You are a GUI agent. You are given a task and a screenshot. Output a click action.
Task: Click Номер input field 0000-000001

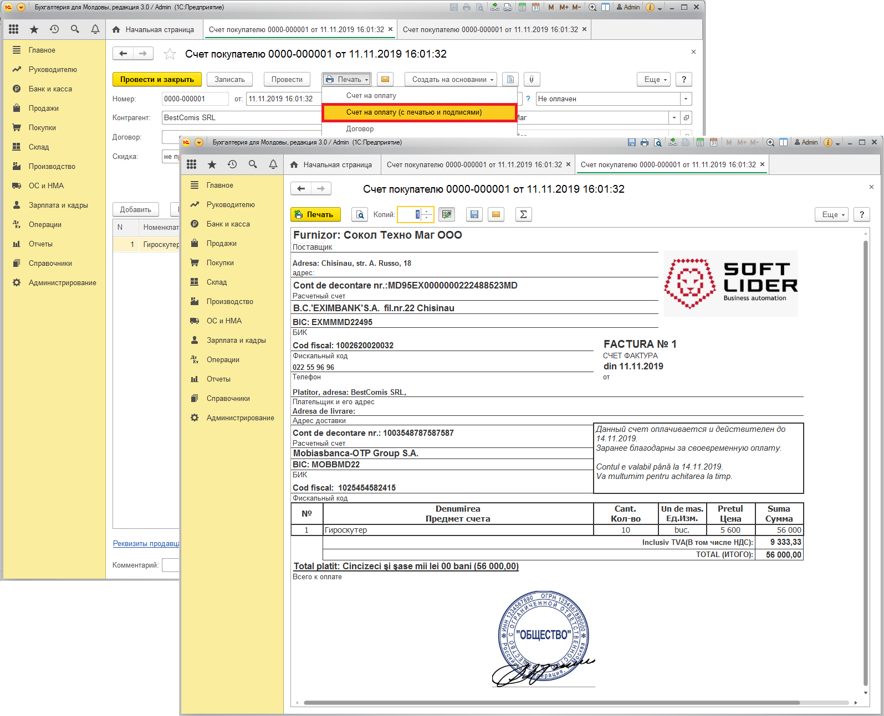[x=195, y=99]
